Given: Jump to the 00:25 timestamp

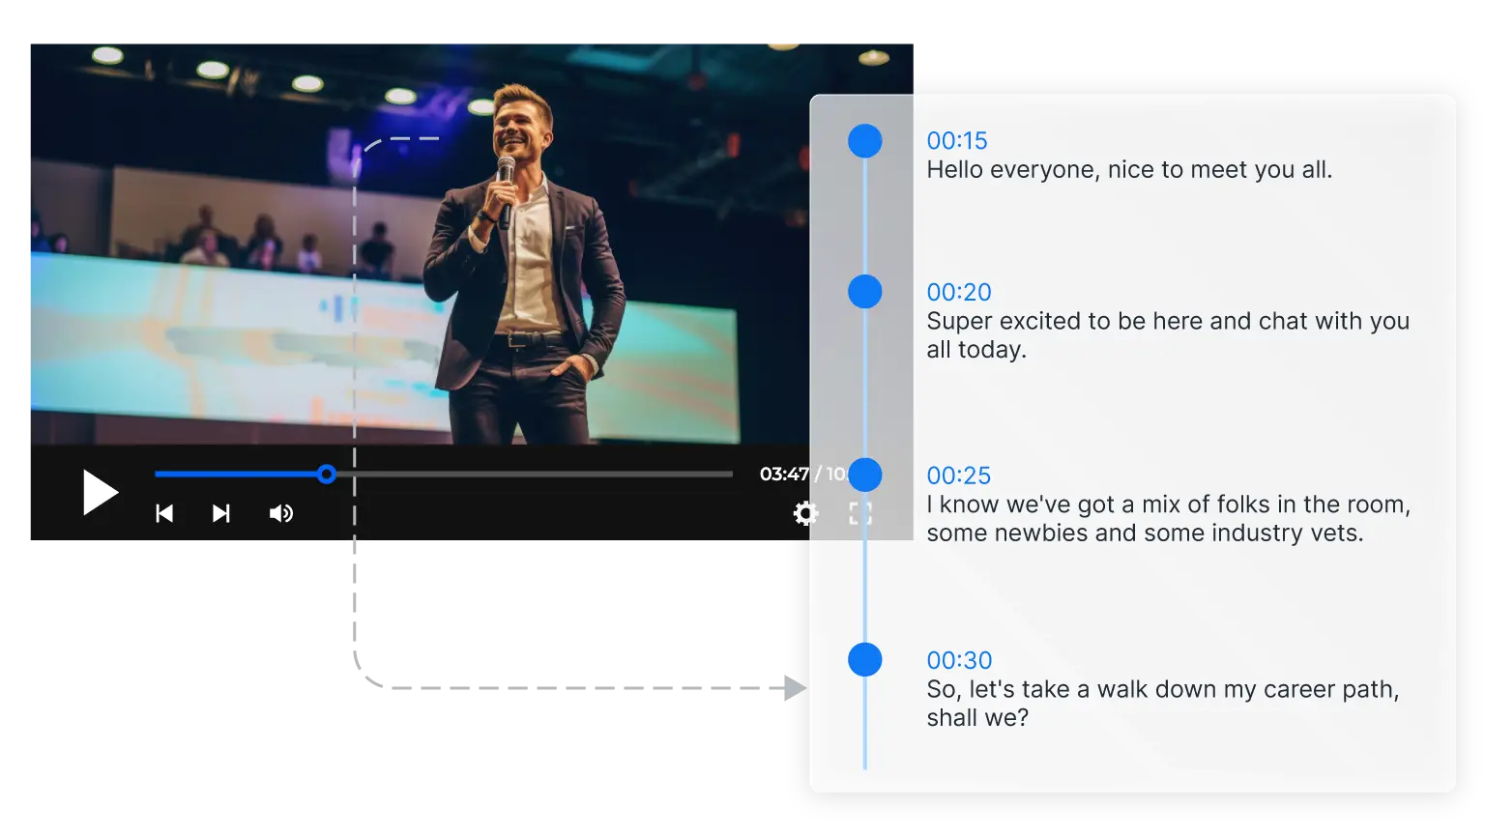Looking at the screenshot, I should (x=959, y=476).
